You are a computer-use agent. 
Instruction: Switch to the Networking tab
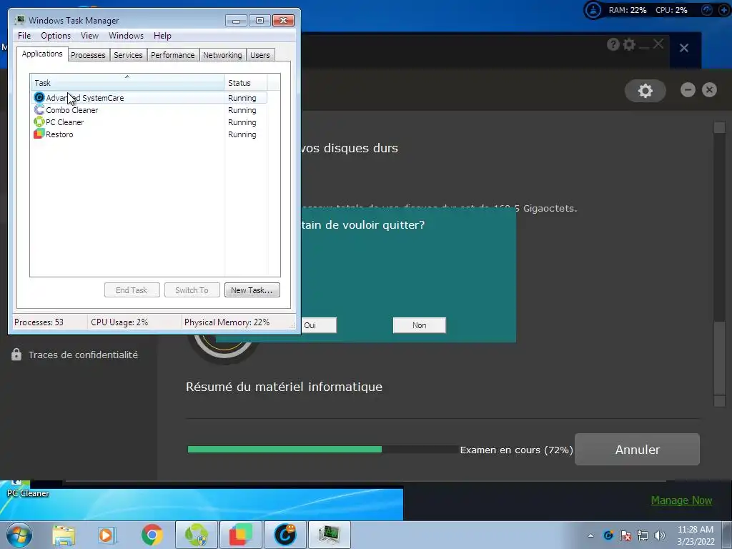tap(222, 55)
